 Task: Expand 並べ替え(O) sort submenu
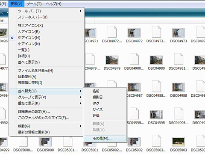[x=47, y=91]
